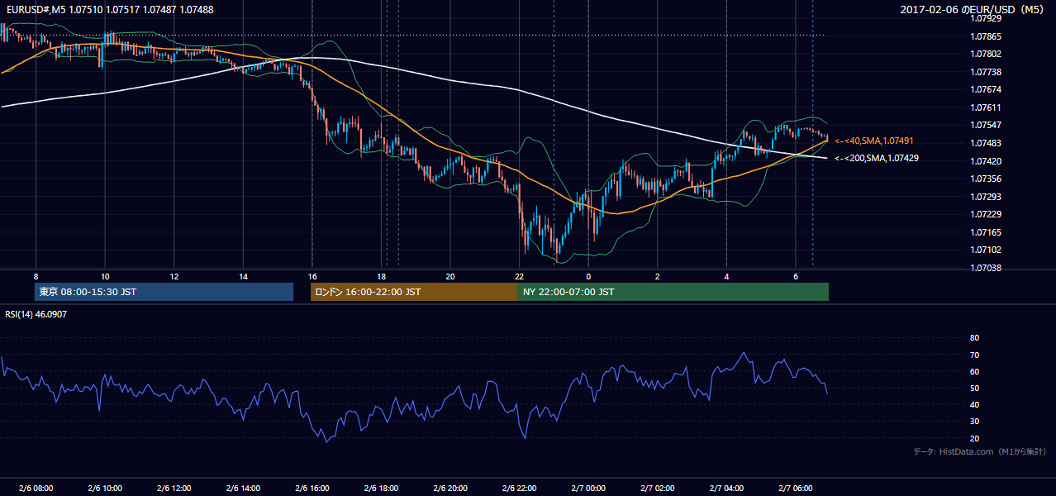Click price axis value 1.07929
Viewport: 1056px width, 496px height.
pyautogui.click(x=987, y=18)
